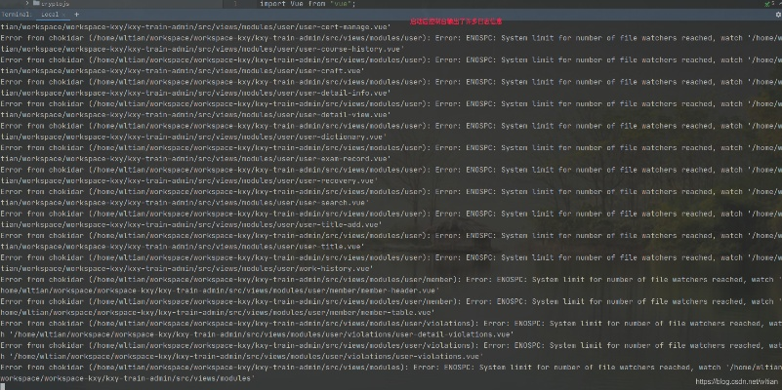
Task: Close the Local terminal tab
Action: (65, 16)
